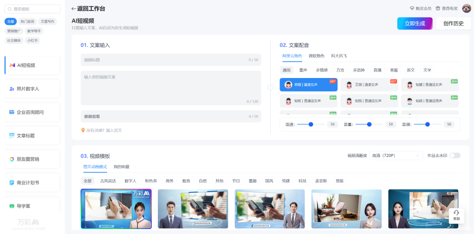
Task: Switch to 阿里云角色 tab
Action: point(292,56)
